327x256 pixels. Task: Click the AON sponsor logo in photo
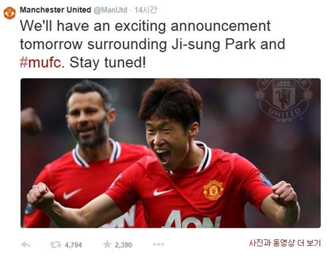point(192,220)
